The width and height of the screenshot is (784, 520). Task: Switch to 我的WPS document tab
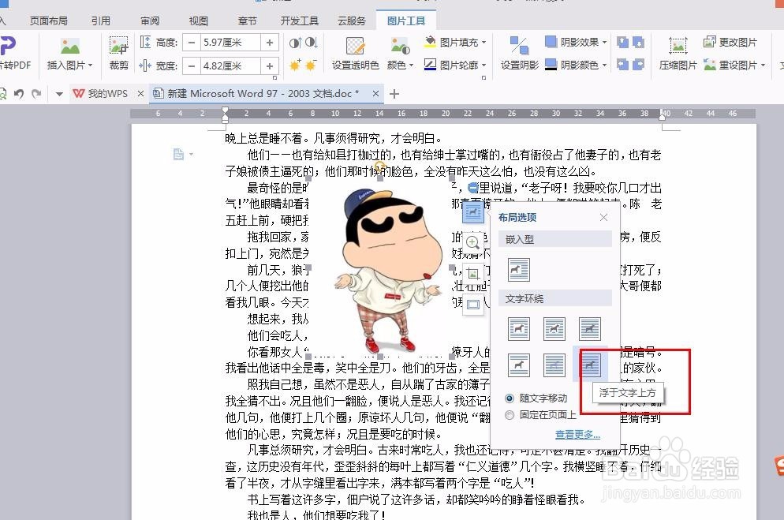(x=101, y=93)
